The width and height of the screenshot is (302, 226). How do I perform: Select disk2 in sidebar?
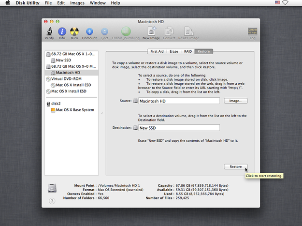click(x=72, y=104)
